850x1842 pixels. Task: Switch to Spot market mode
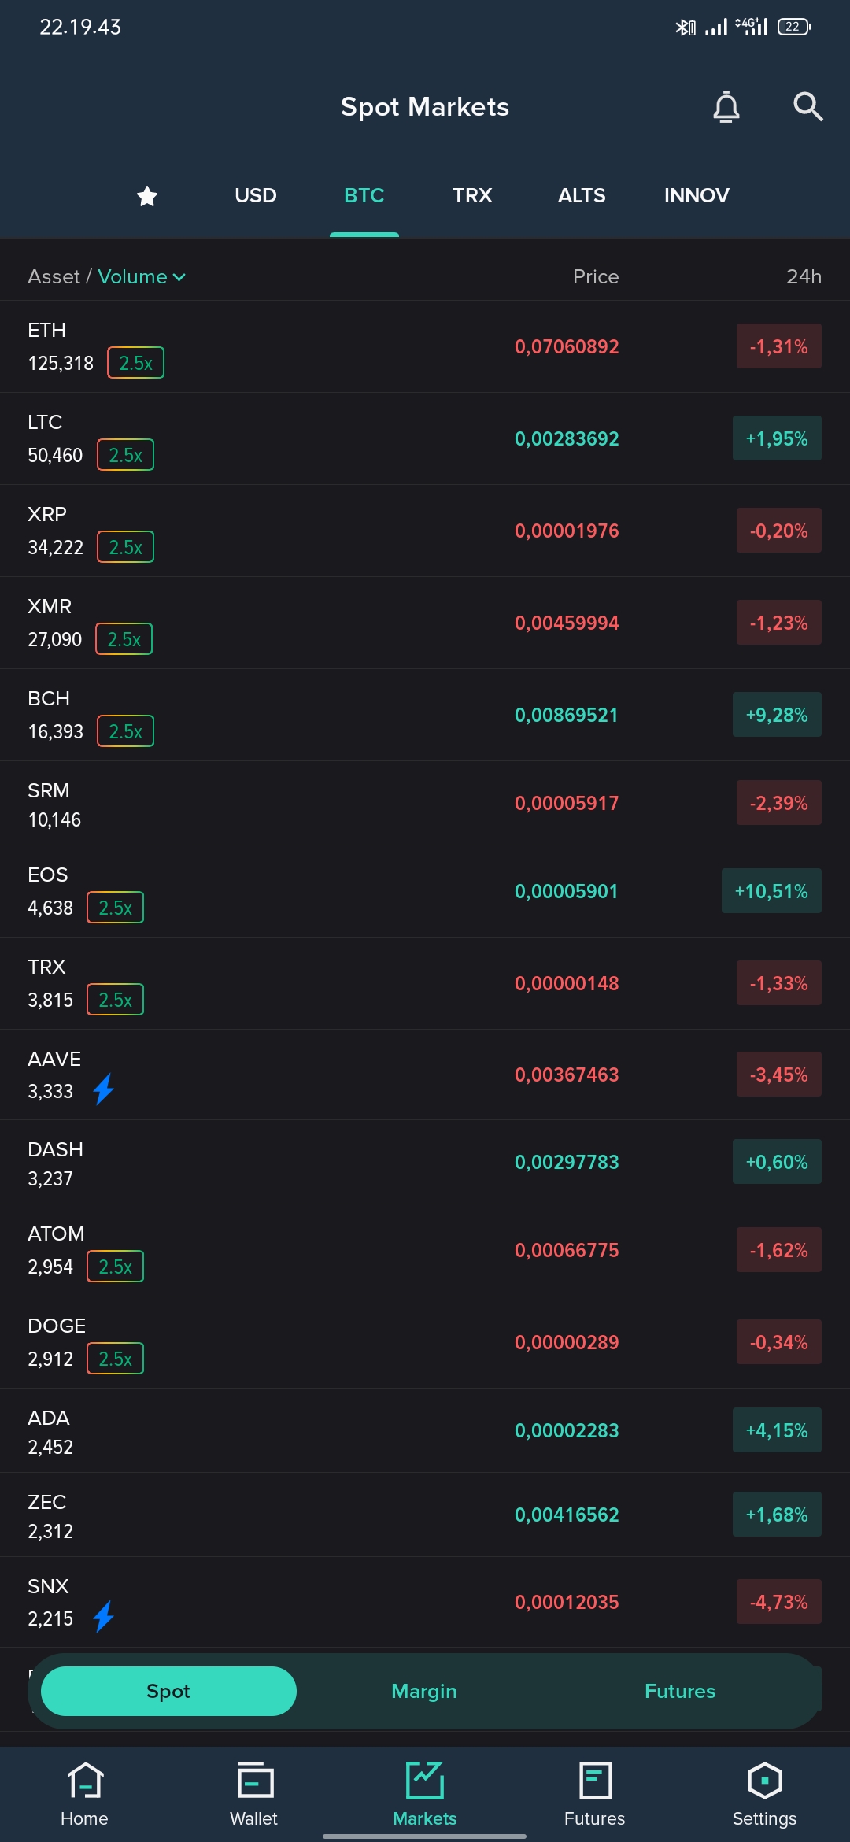[x=168, y=1691]
